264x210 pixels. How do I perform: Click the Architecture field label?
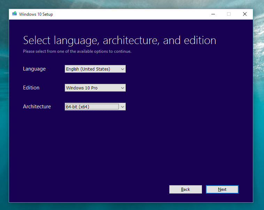[x=37, y=107]
